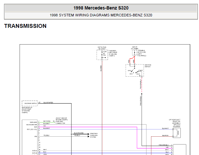Click the '1998 Mercedes-Benz S320' title

[101, 8]
